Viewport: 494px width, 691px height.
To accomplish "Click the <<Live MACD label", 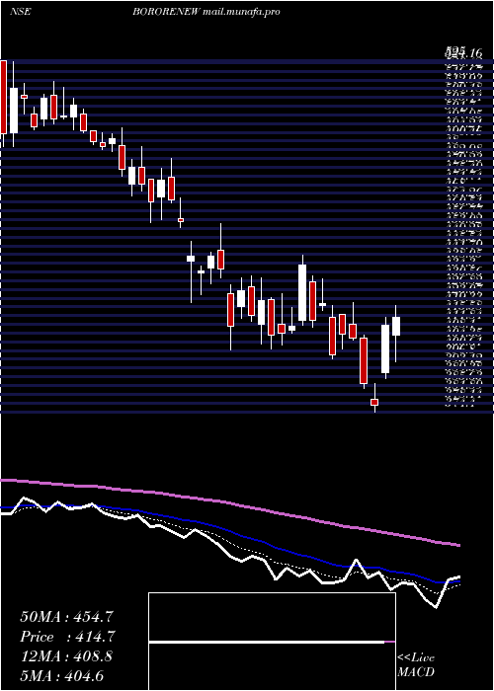I will 416,665.
